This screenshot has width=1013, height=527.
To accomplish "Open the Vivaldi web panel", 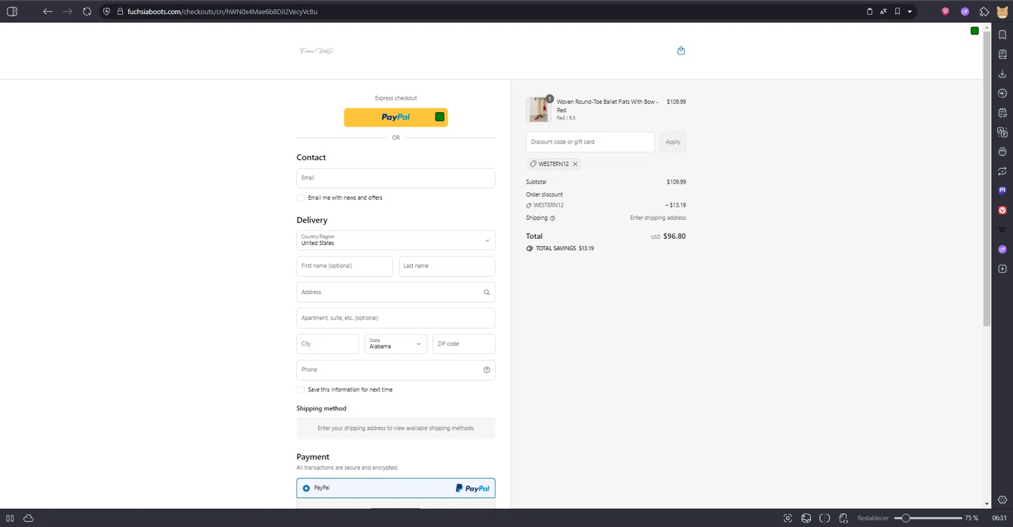I will [x=1003, y=211].
